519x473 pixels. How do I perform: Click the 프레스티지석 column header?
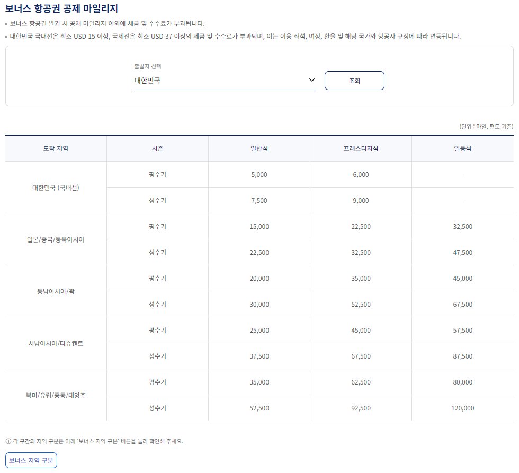click(361, 148)
